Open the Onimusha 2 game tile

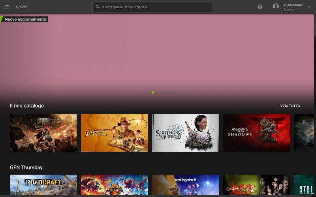257,184
